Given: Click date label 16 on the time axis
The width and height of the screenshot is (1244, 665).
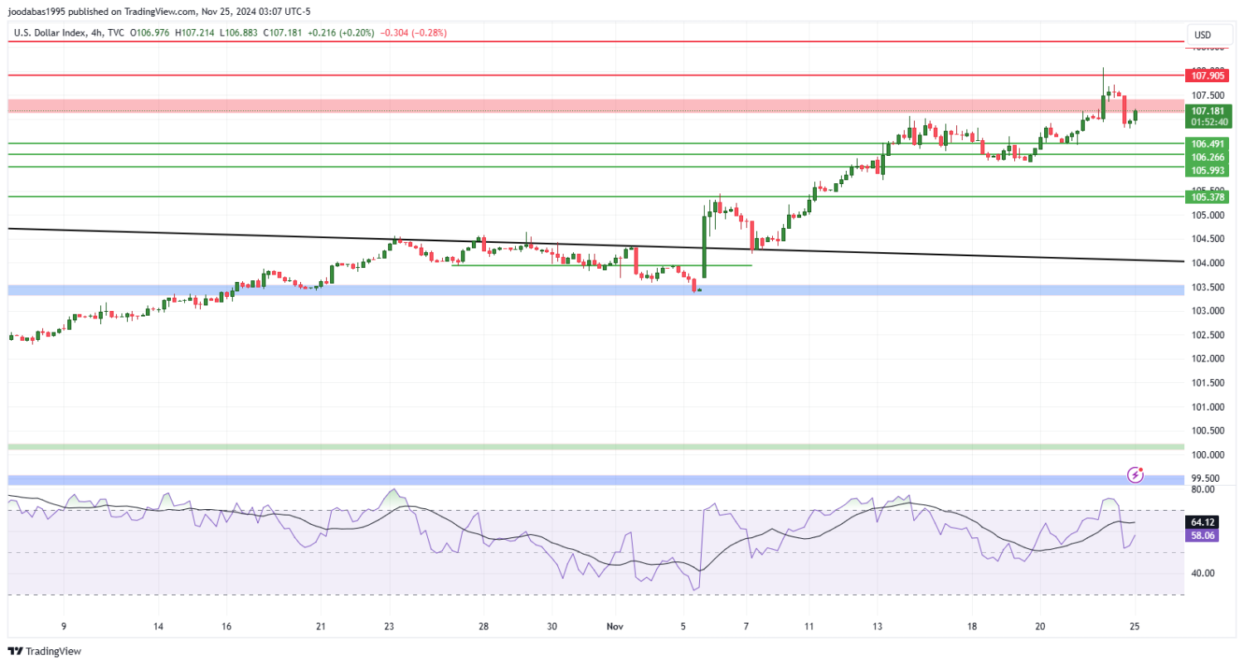Looking at the screenshot, I should [x=228, y=626].
